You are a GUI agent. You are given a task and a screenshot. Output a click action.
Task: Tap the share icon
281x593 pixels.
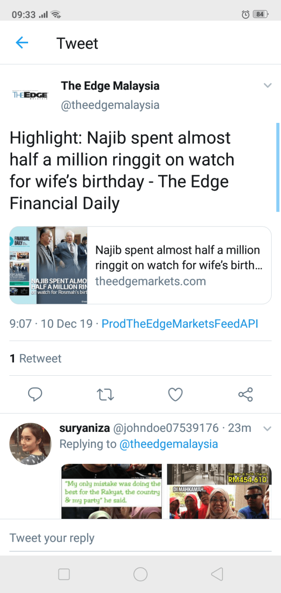click(x=245, y=394)
